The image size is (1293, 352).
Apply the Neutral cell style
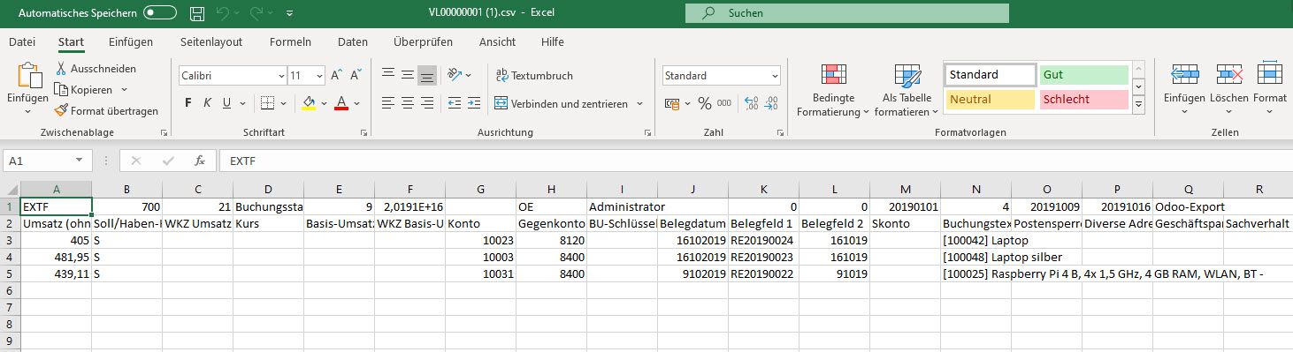click(x=990, y=100)
